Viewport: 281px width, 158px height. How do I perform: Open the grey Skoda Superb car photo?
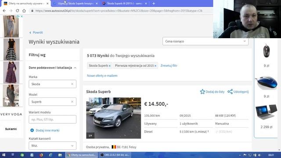[x=113, y=118]
